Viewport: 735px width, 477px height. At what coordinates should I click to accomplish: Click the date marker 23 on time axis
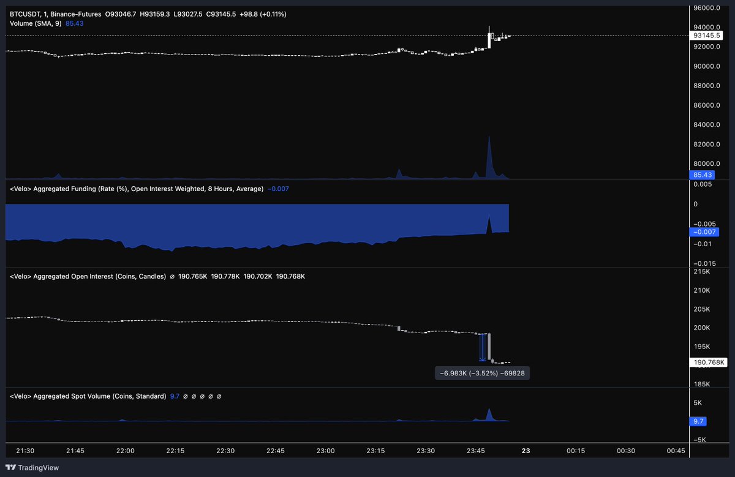526,451
